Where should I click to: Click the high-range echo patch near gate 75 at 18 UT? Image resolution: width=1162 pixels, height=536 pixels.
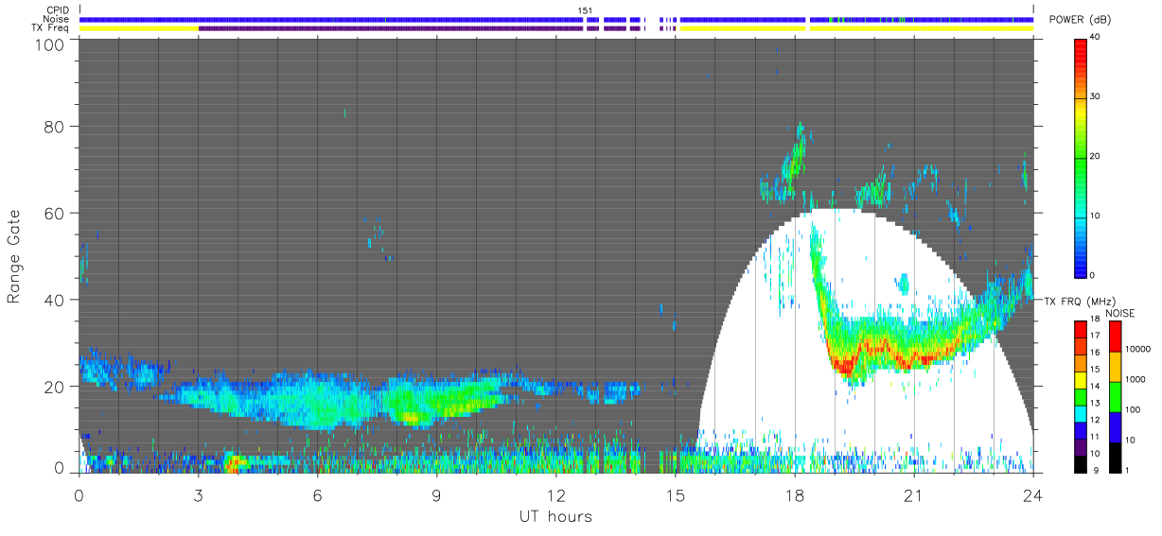click(795, 156)
